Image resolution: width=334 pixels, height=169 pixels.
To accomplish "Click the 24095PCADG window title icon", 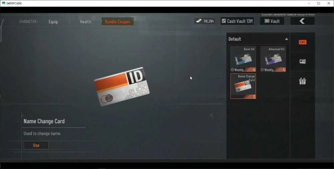I will [x=4, y=3].
